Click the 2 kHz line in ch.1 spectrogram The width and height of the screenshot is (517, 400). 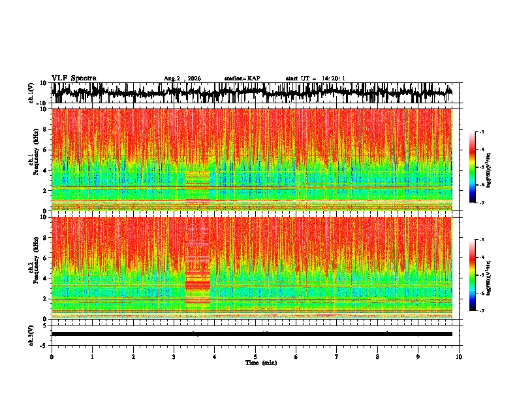(251, 188)
